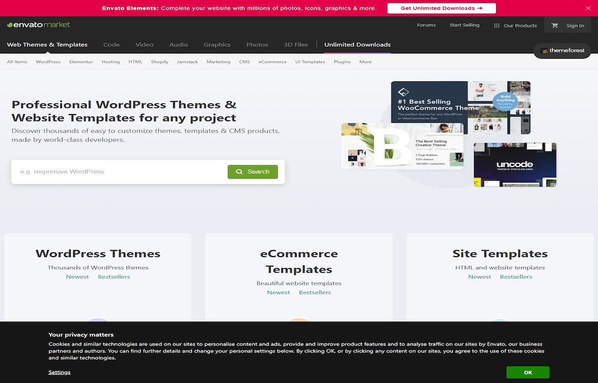This screenshot has height=383, width=598.
Task: Select All Items submenu
Action: coord(17,62)
